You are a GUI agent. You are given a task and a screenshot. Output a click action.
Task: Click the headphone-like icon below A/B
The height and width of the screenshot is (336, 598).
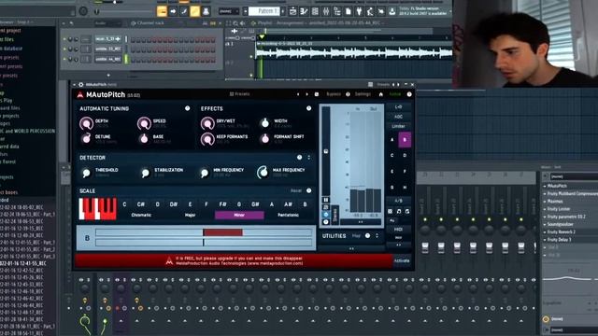point(399,211)
